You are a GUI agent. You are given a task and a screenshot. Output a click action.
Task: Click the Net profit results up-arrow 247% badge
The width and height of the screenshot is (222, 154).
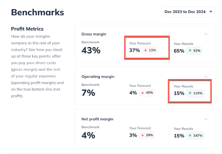click(x=195, y=136)
